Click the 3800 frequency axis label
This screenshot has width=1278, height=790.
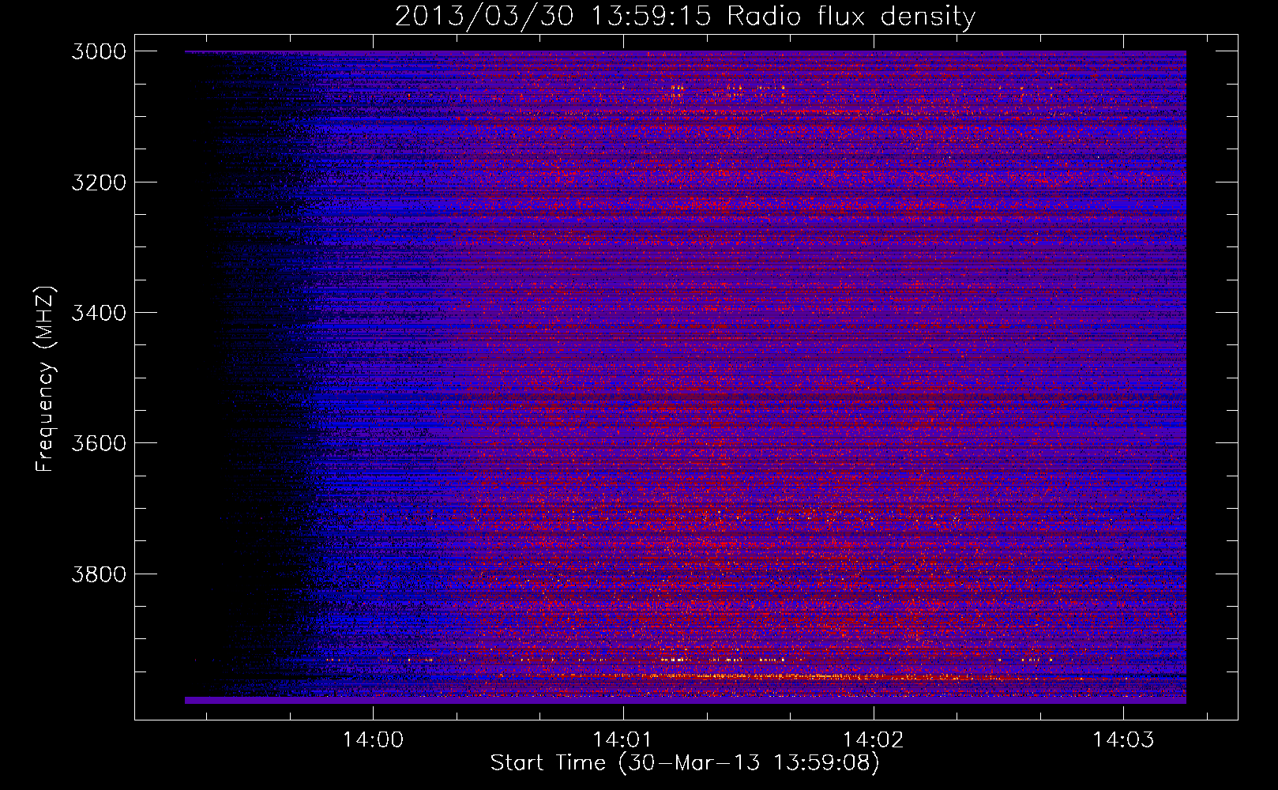coord(99,574)
